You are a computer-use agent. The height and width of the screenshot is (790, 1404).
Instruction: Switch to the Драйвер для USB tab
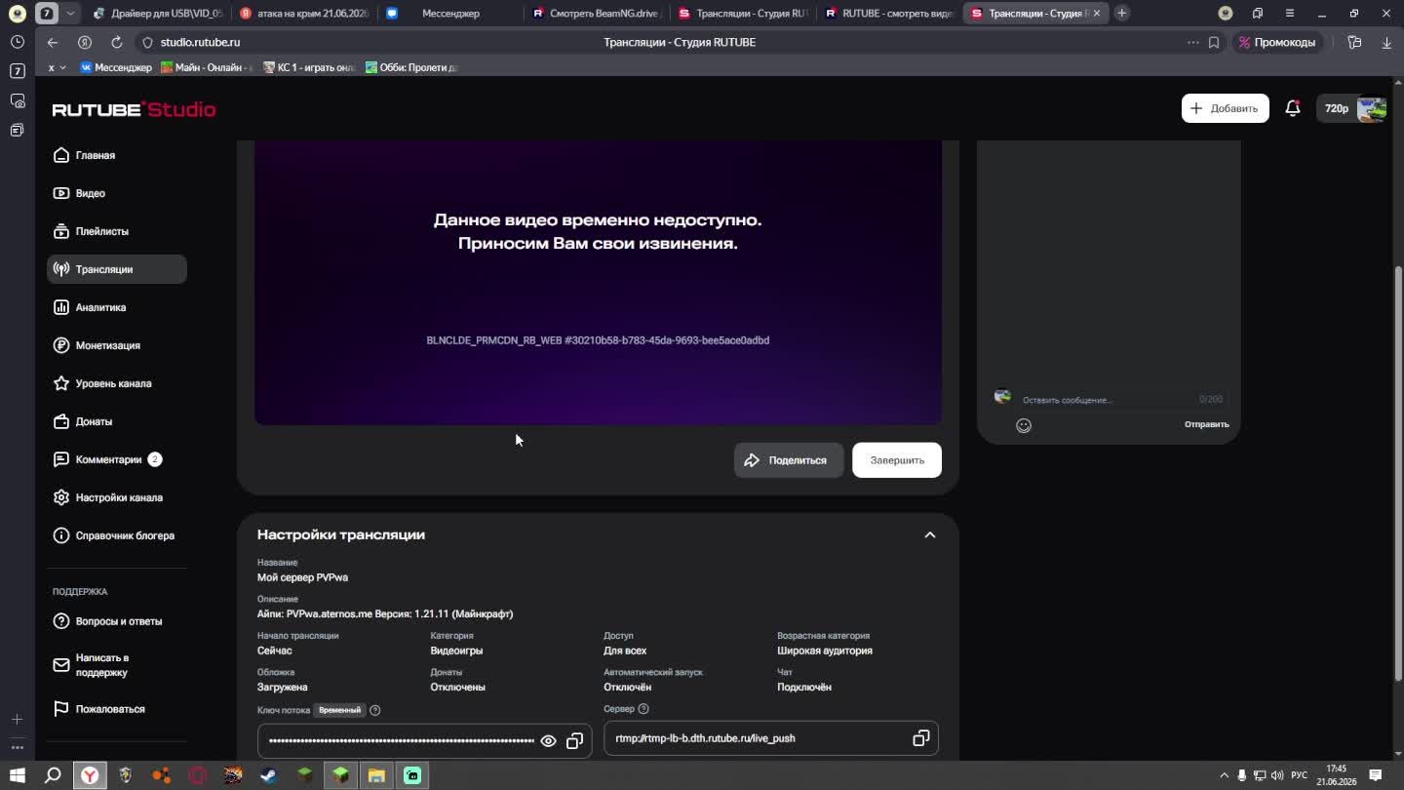click(157, 14)
